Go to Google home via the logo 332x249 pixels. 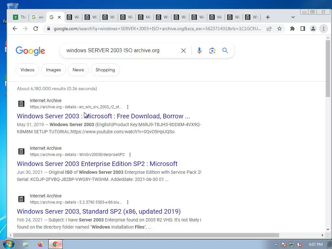[30, 51]
